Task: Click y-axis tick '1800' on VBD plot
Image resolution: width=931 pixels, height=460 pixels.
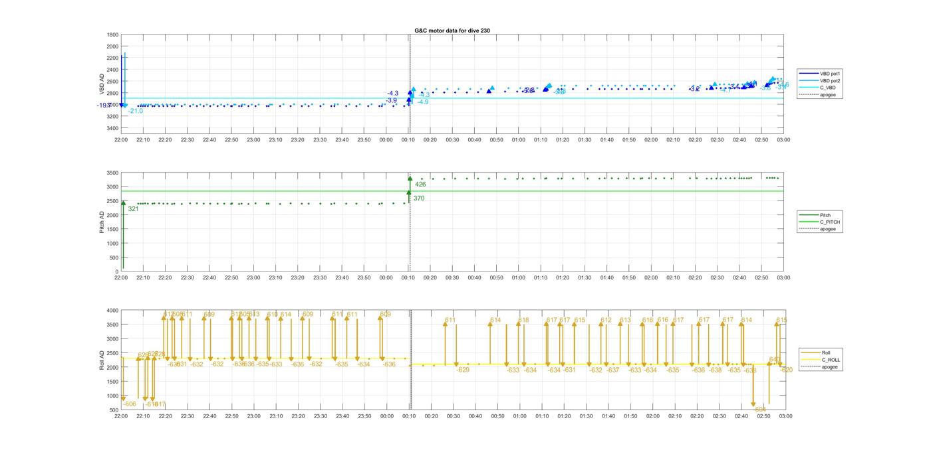Action: [x=112, y=35]
